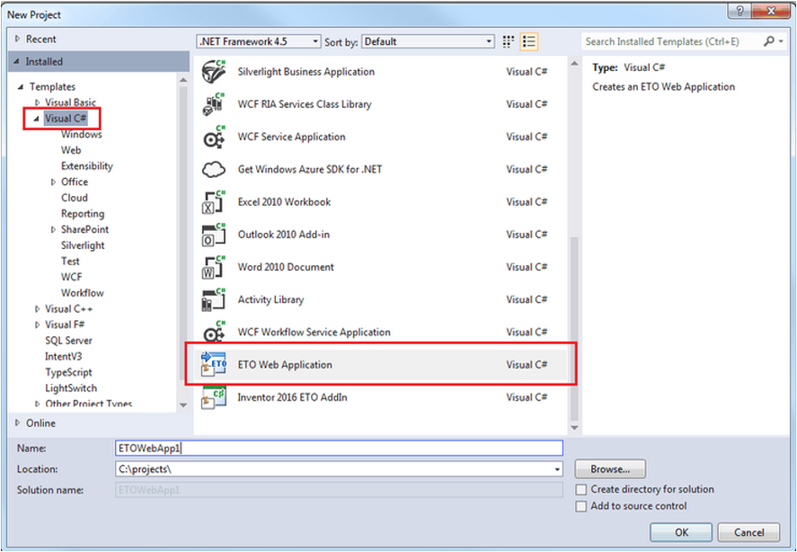The width and height of the screenshot is (797, 552).
Task: Click the tree panel scroll-down arrow
Action: (x=183, y=405)
